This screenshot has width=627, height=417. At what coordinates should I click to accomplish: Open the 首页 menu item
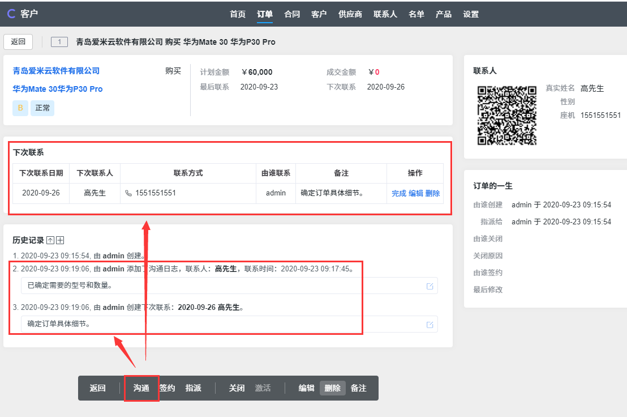[x=238, y=14]
